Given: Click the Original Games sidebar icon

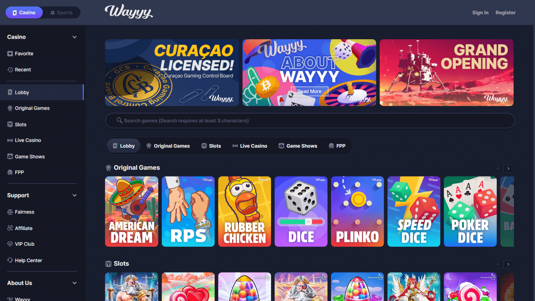Looking at the screenshot, I should pyautogui.click(x=10, y=108).
